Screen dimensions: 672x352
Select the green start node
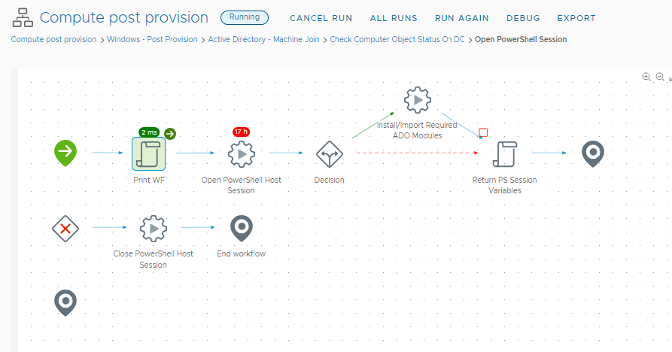coord(65,153)
